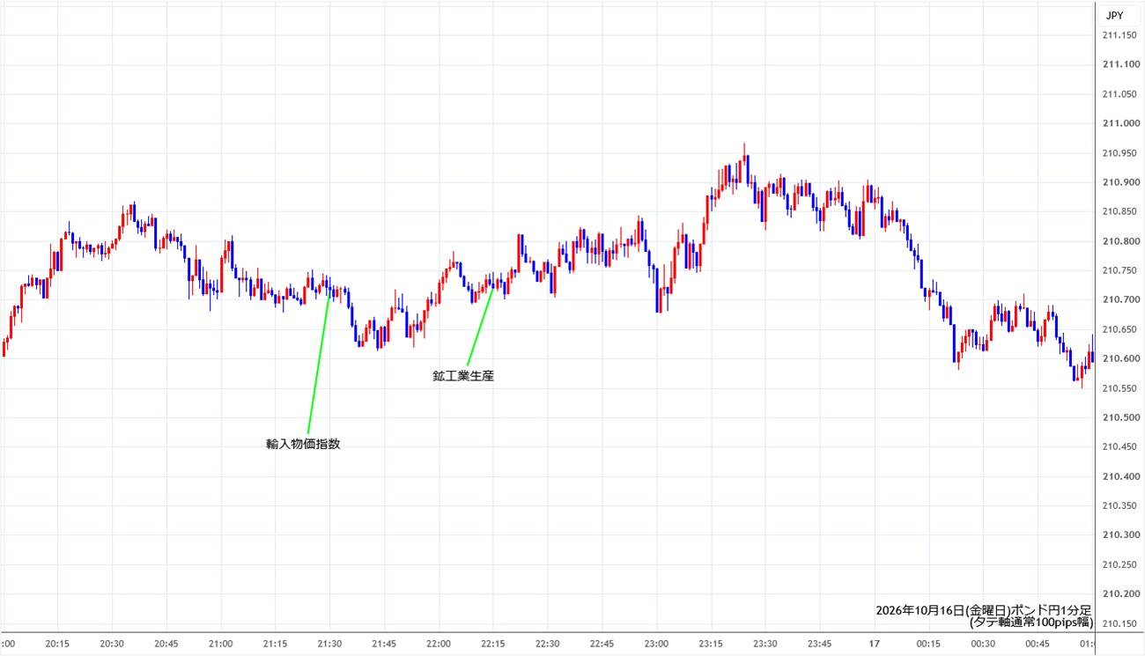
Task: Click the 21:45 time axis label
Action: [x=384, y=644]
